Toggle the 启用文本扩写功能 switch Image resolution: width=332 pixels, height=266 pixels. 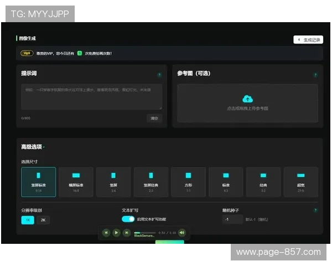128,219
